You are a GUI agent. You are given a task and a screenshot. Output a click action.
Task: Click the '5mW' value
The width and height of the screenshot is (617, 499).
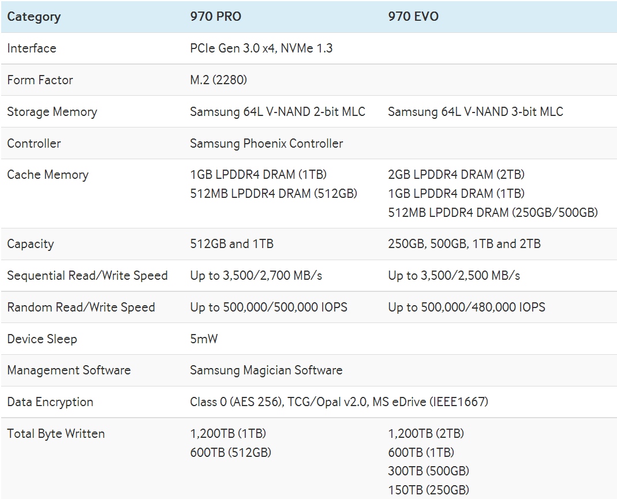[x=204, y=339]
